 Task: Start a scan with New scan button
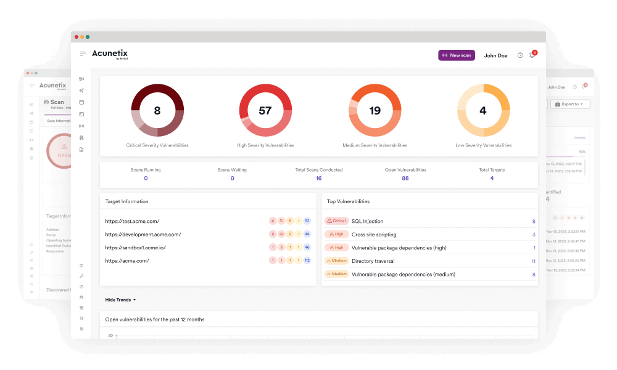457,55
